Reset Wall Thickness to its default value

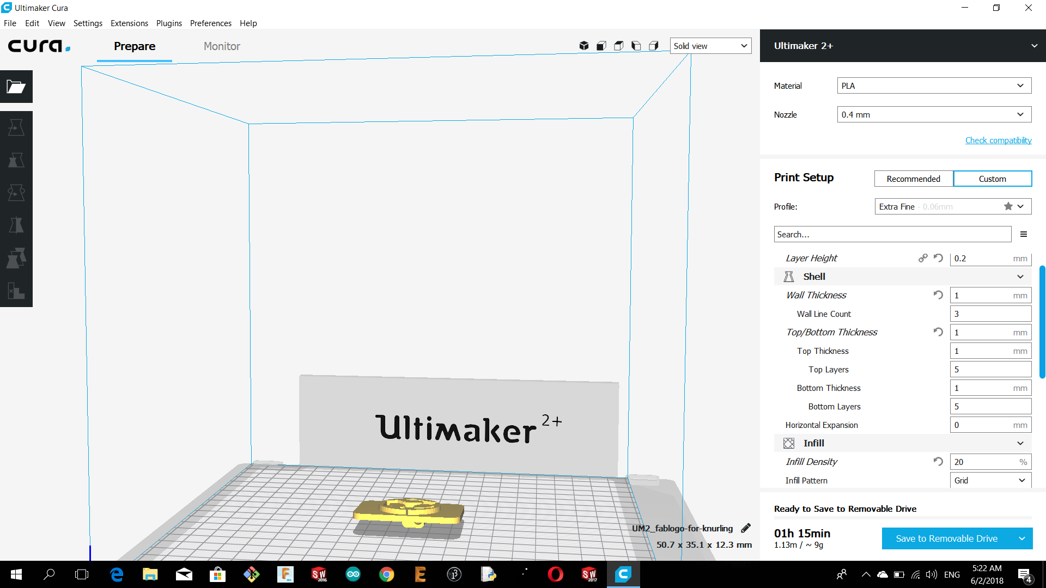938,295
